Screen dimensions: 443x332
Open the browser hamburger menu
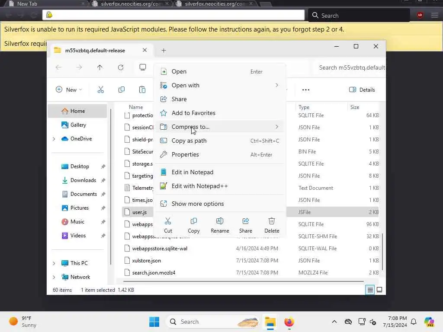434,15
